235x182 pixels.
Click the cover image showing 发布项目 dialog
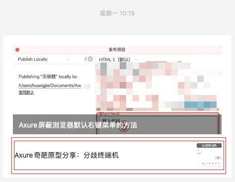point(117,90)
